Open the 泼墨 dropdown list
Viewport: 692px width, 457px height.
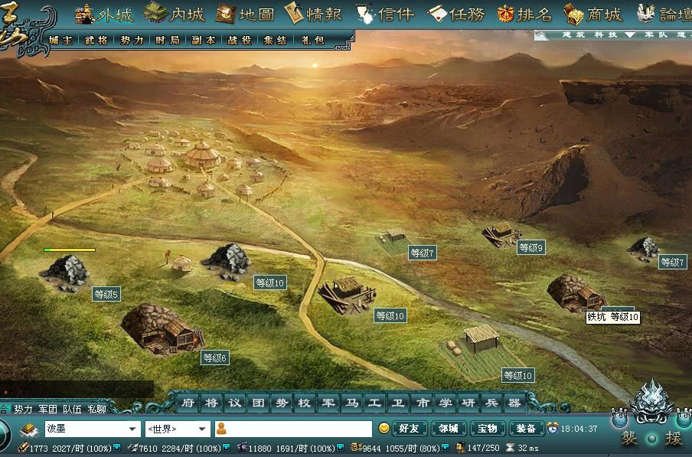[132, 429]
